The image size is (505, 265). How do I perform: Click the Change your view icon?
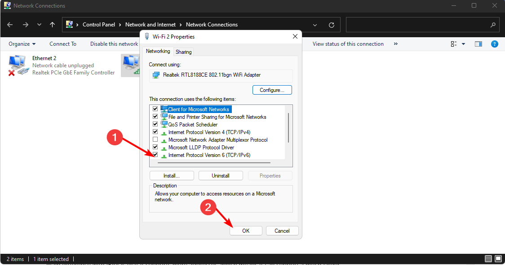coord(454,44)
